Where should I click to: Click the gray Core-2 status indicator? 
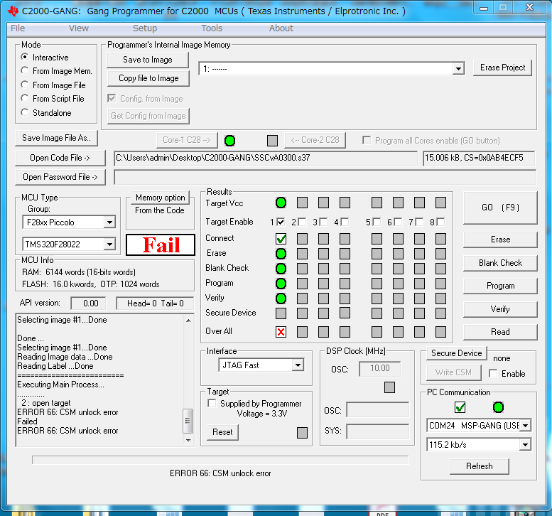(x=272, y=141)
